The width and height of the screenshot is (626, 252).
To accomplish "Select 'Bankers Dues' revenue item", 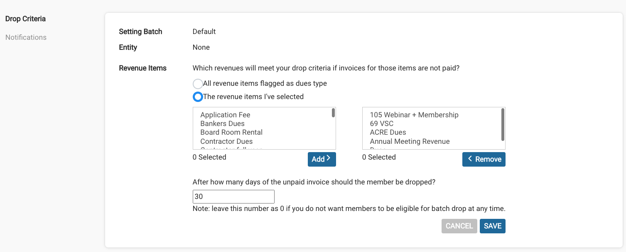I will 222,124.
